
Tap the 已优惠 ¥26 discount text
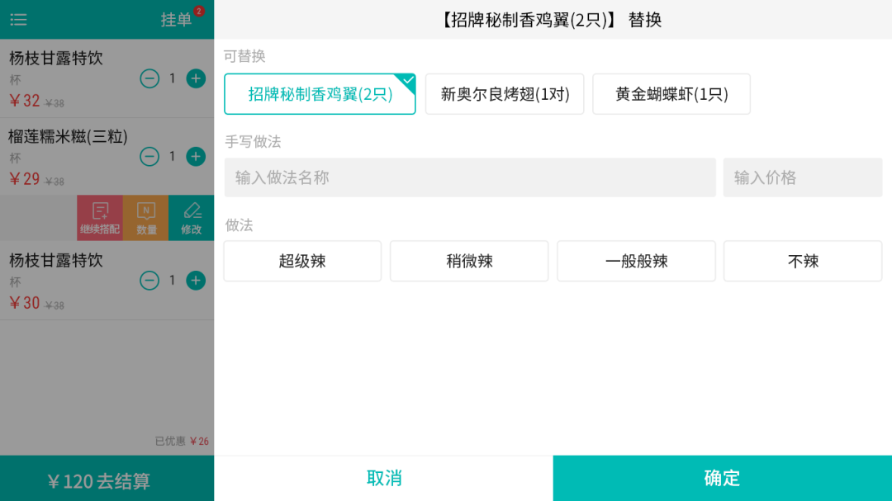point(182,441)
